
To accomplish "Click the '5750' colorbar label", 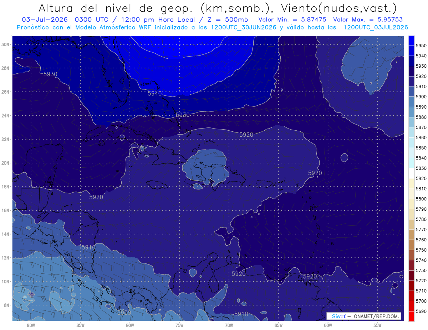I will (422, 250).
